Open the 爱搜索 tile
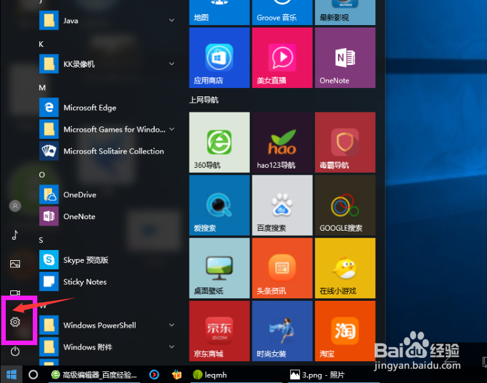Screen dimensions: 487x383 point(219,205)
